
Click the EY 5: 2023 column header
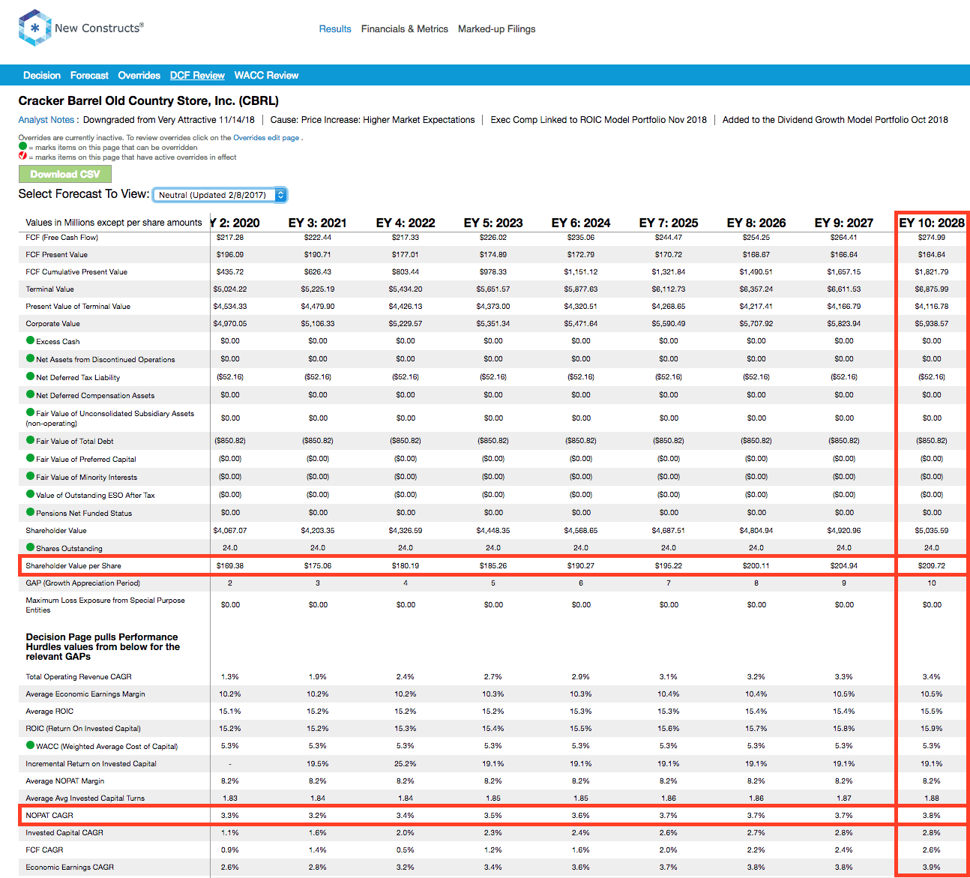(493, 223)
